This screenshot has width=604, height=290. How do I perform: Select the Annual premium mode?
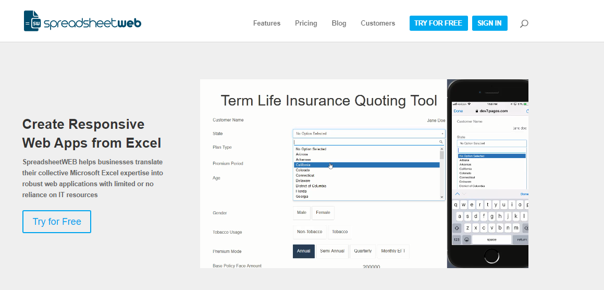[303, 251]
